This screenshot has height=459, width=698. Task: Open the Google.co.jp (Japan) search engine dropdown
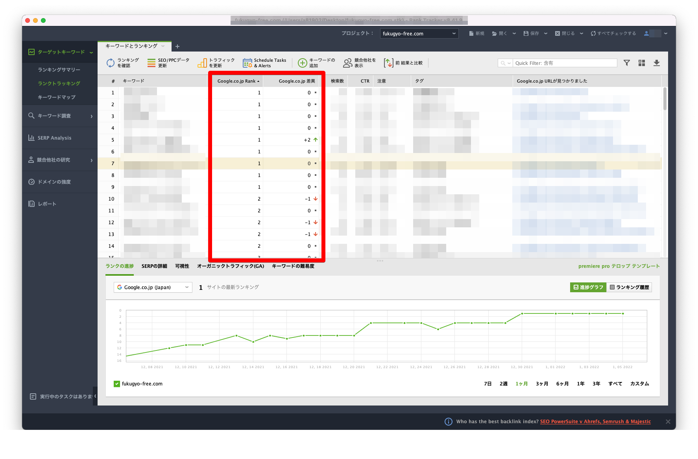(153, 288)
